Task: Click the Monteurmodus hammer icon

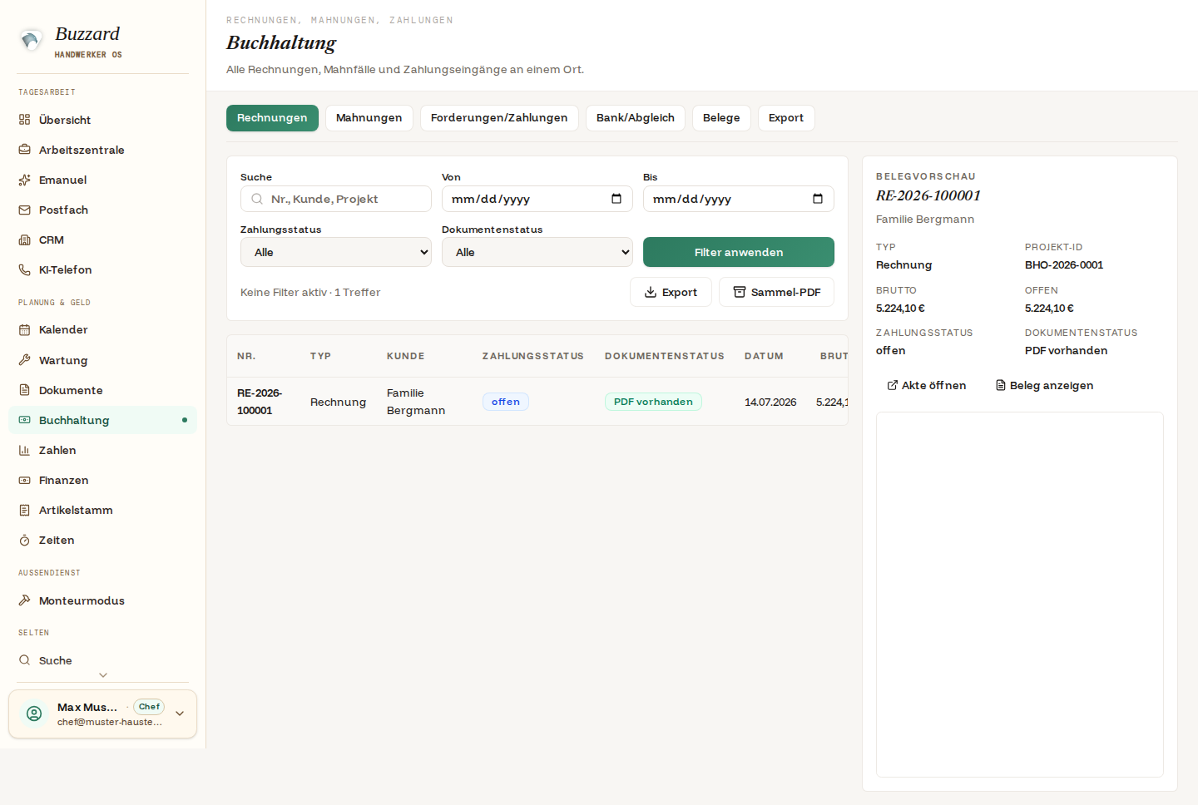Action: click(x=25, y=600)
